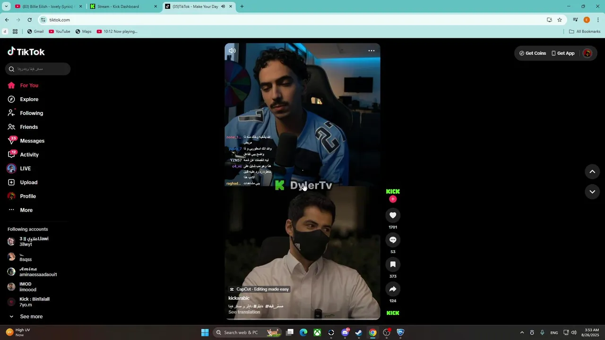Mute the TikTok video sound
This screenshot has width=605, height=340.
coord(232,51)
